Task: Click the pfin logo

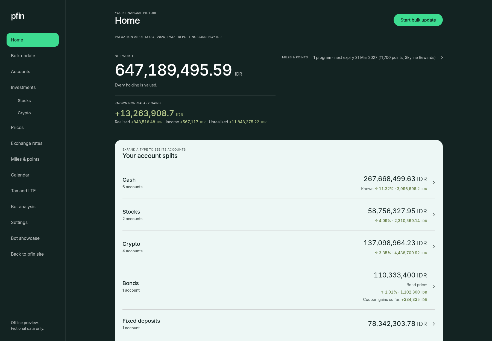Action: (x=17, y=16)
